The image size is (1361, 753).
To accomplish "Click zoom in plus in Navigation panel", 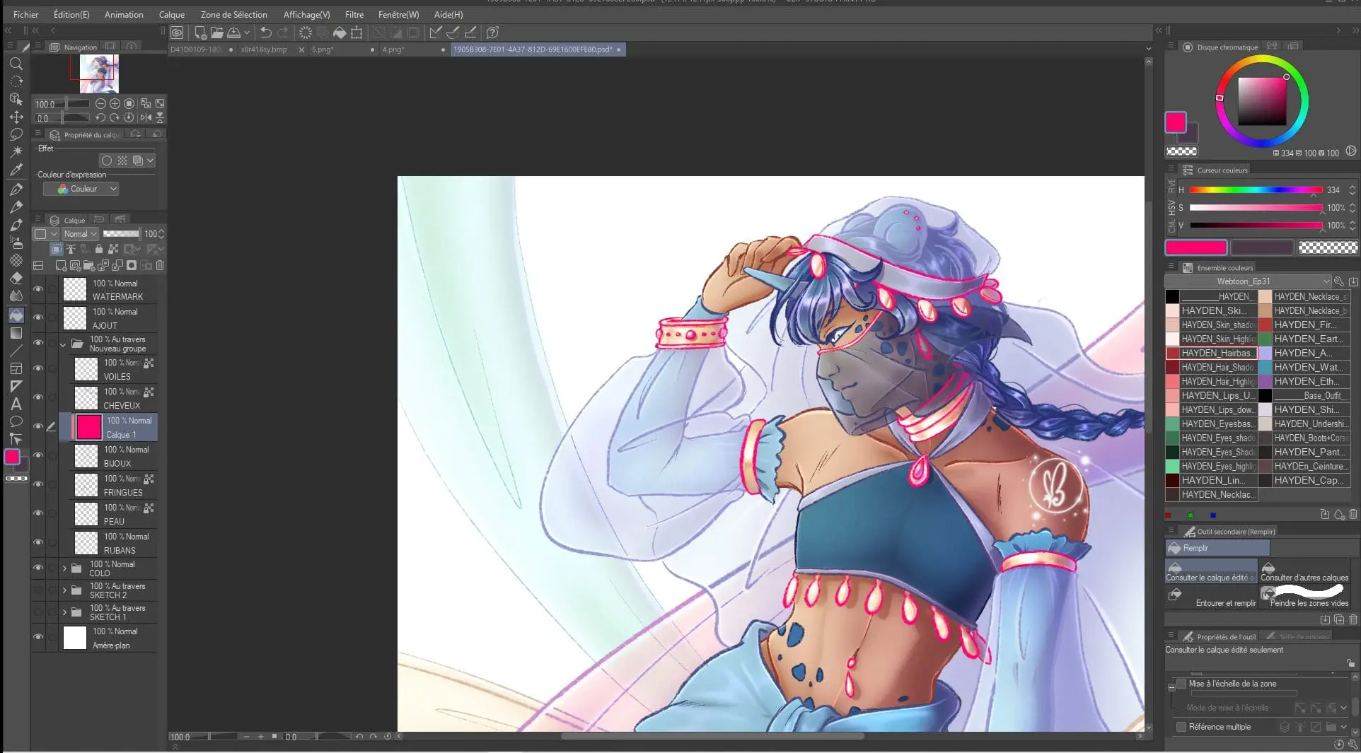I will click(115, 103).
